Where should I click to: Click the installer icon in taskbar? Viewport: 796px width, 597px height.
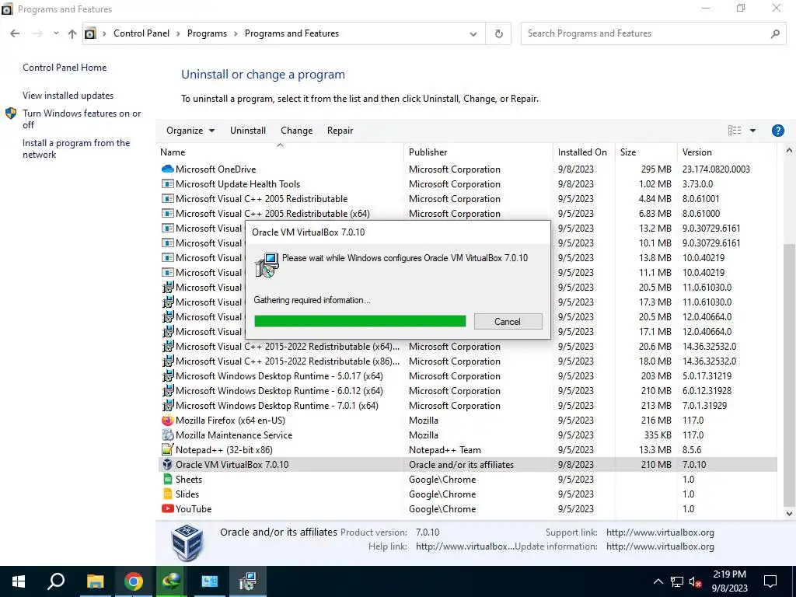point(248,581)
